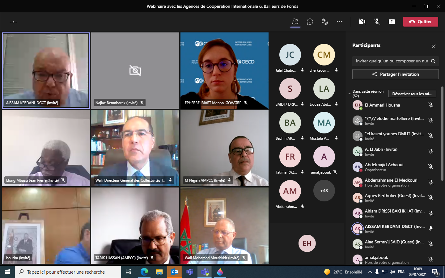445x278 pixels.
Task: Click the BA Bachiri avatar tile
Action: (290, 123)
